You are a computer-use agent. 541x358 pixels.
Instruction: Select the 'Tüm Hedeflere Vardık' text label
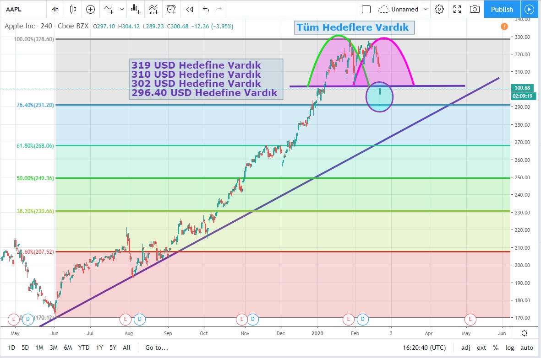click(354, 27)
